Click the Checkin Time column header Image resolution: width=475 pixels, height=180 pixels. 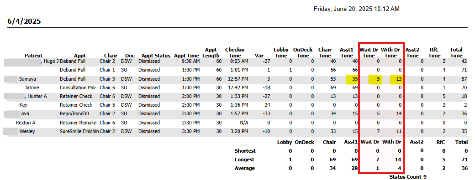tap(235, 52)
